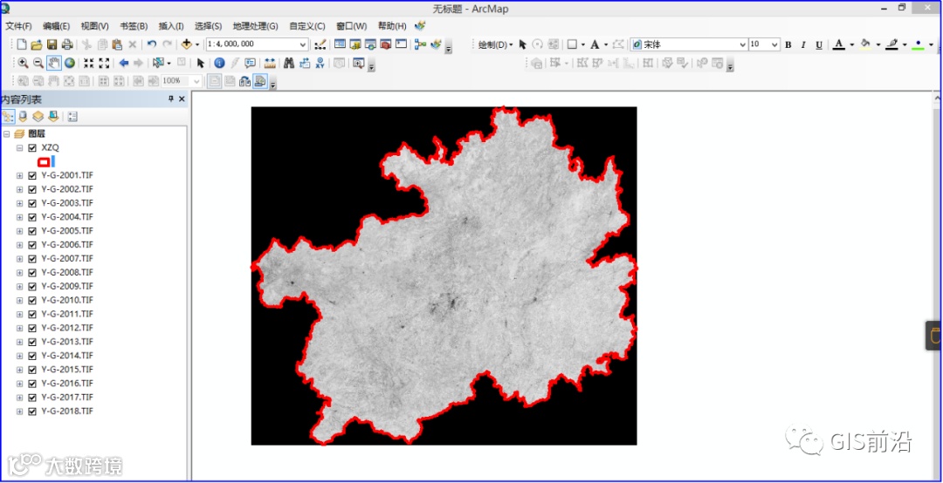
Task: Open the Find binoculars tool
Action: [288, 63]
